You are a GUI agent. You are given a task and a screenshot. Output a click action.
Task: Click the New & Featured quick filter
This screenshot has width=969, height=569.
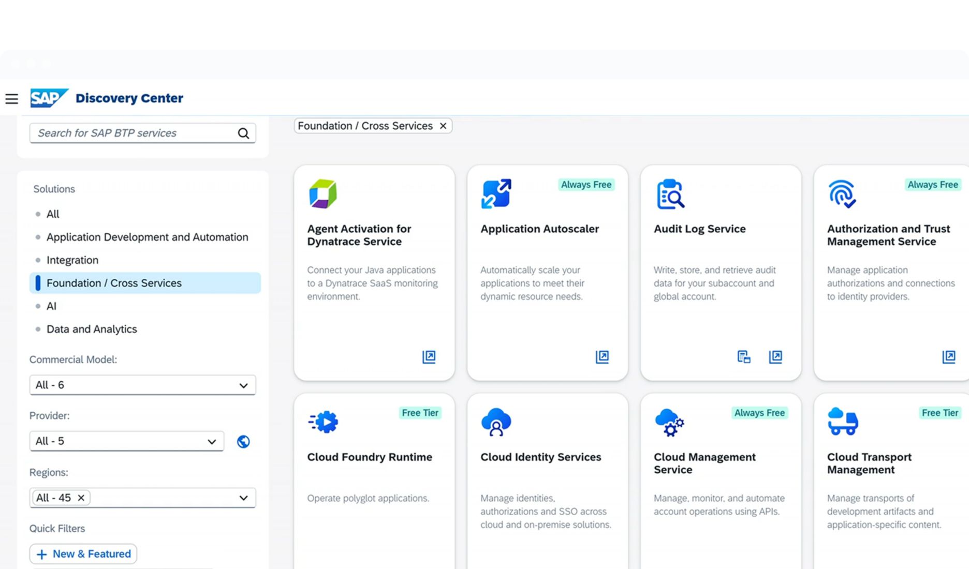(83, 554)
